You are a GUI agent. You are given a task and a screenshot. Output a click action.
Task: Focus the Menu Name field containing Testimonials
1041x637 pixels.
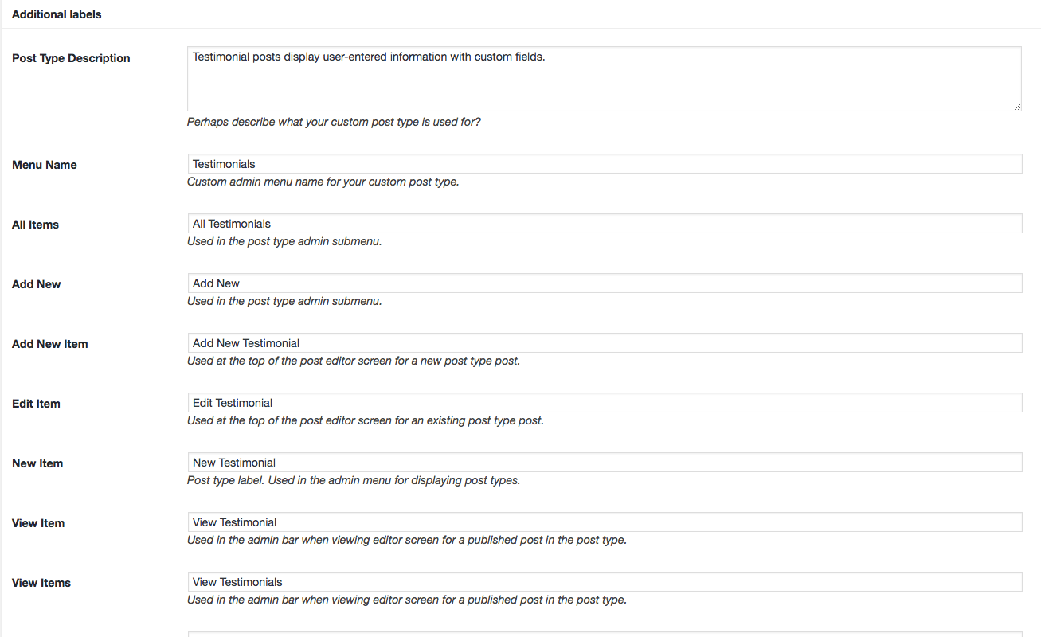pyautogui.click(x=605, y=164)
